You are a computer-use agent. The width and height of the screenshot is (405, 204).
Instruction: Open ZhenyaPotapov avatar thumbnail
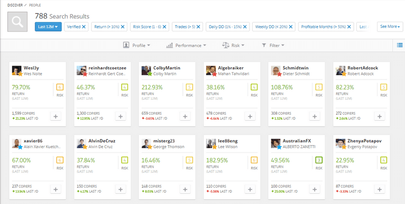click(x=341, y=144)
